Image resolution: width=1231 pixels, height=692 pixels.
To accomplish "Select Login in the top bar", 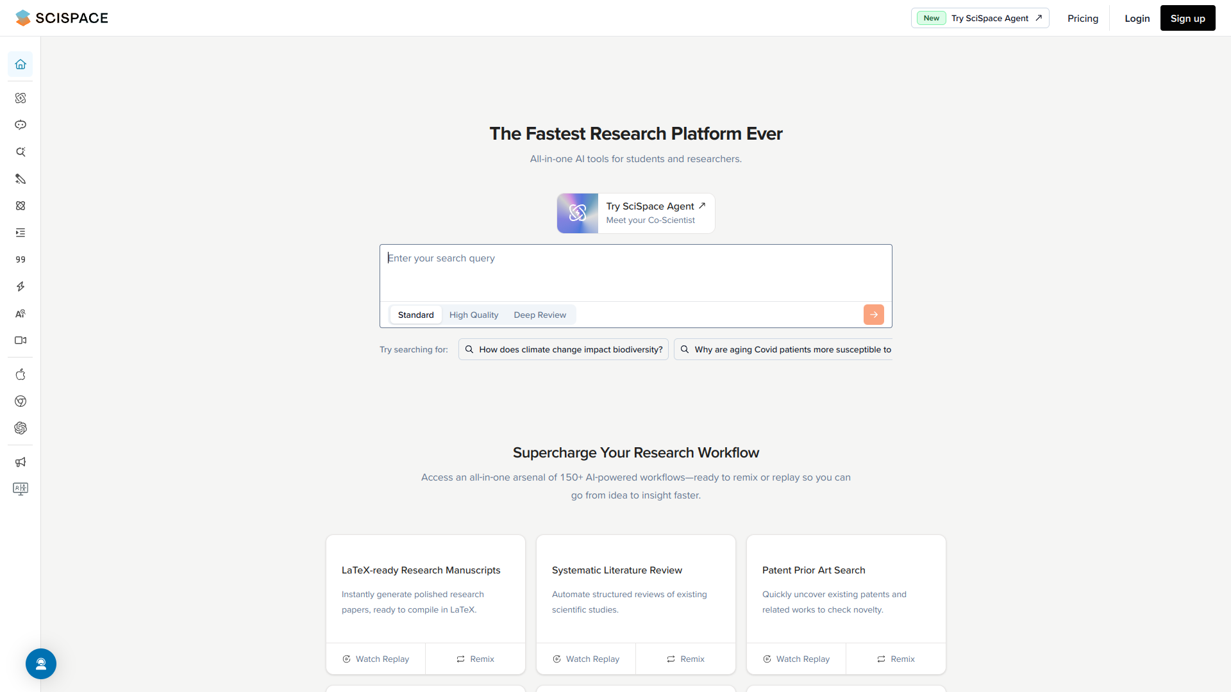I will (1137, 18).
